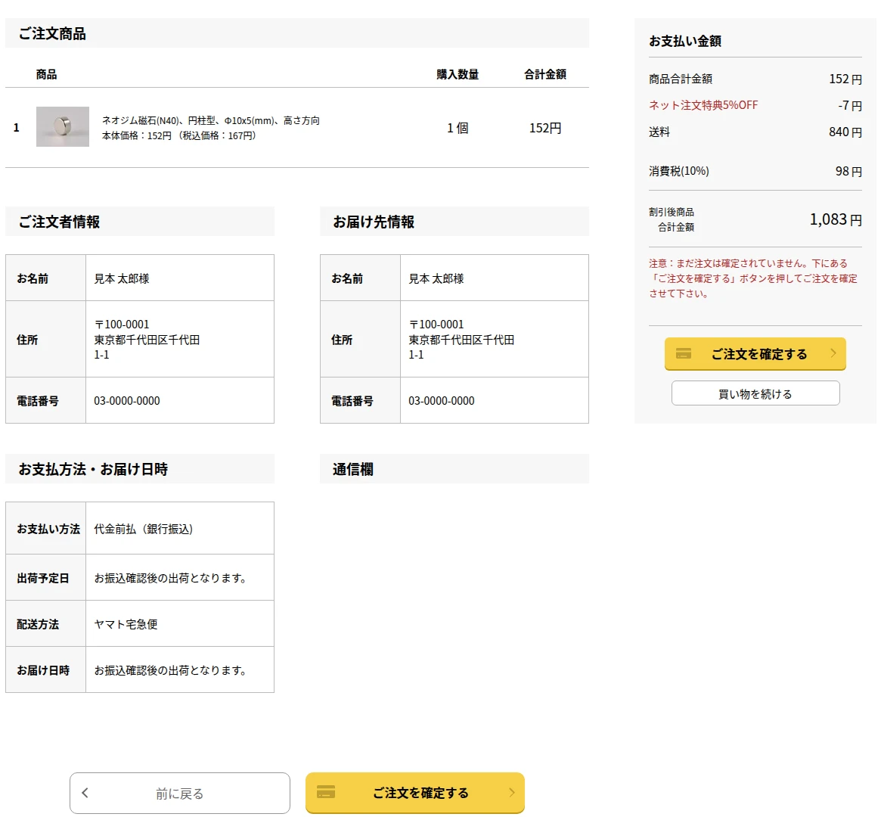Click the お支払い方法 row label

point(48,529)
